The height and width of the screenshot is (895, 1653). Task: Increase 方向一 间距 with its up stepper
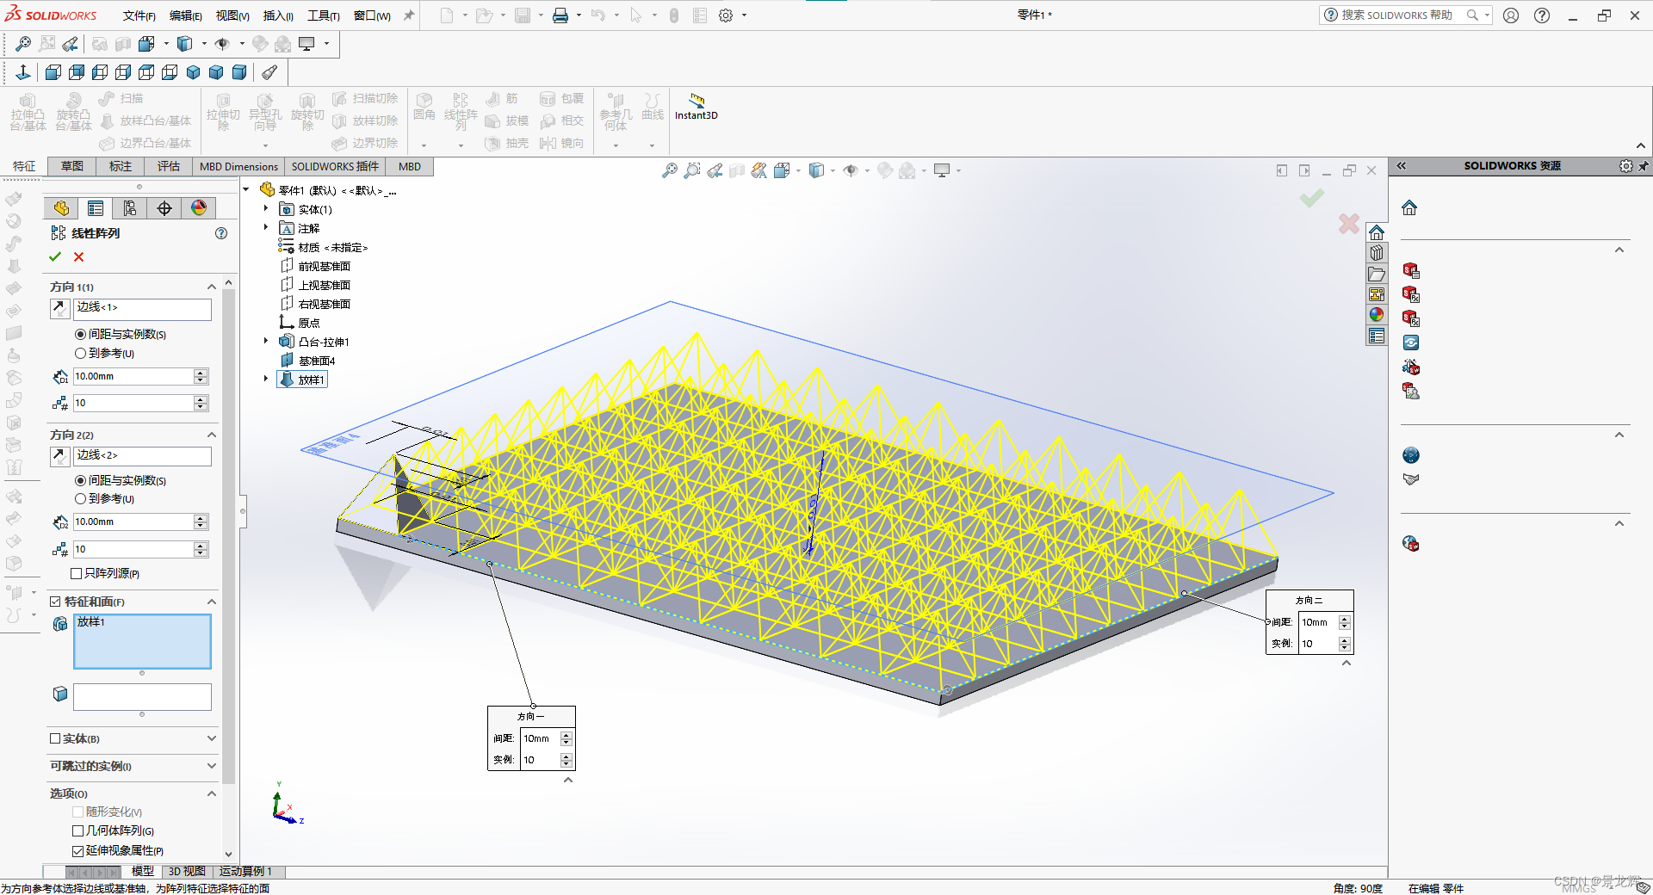[x=566, y=734]
